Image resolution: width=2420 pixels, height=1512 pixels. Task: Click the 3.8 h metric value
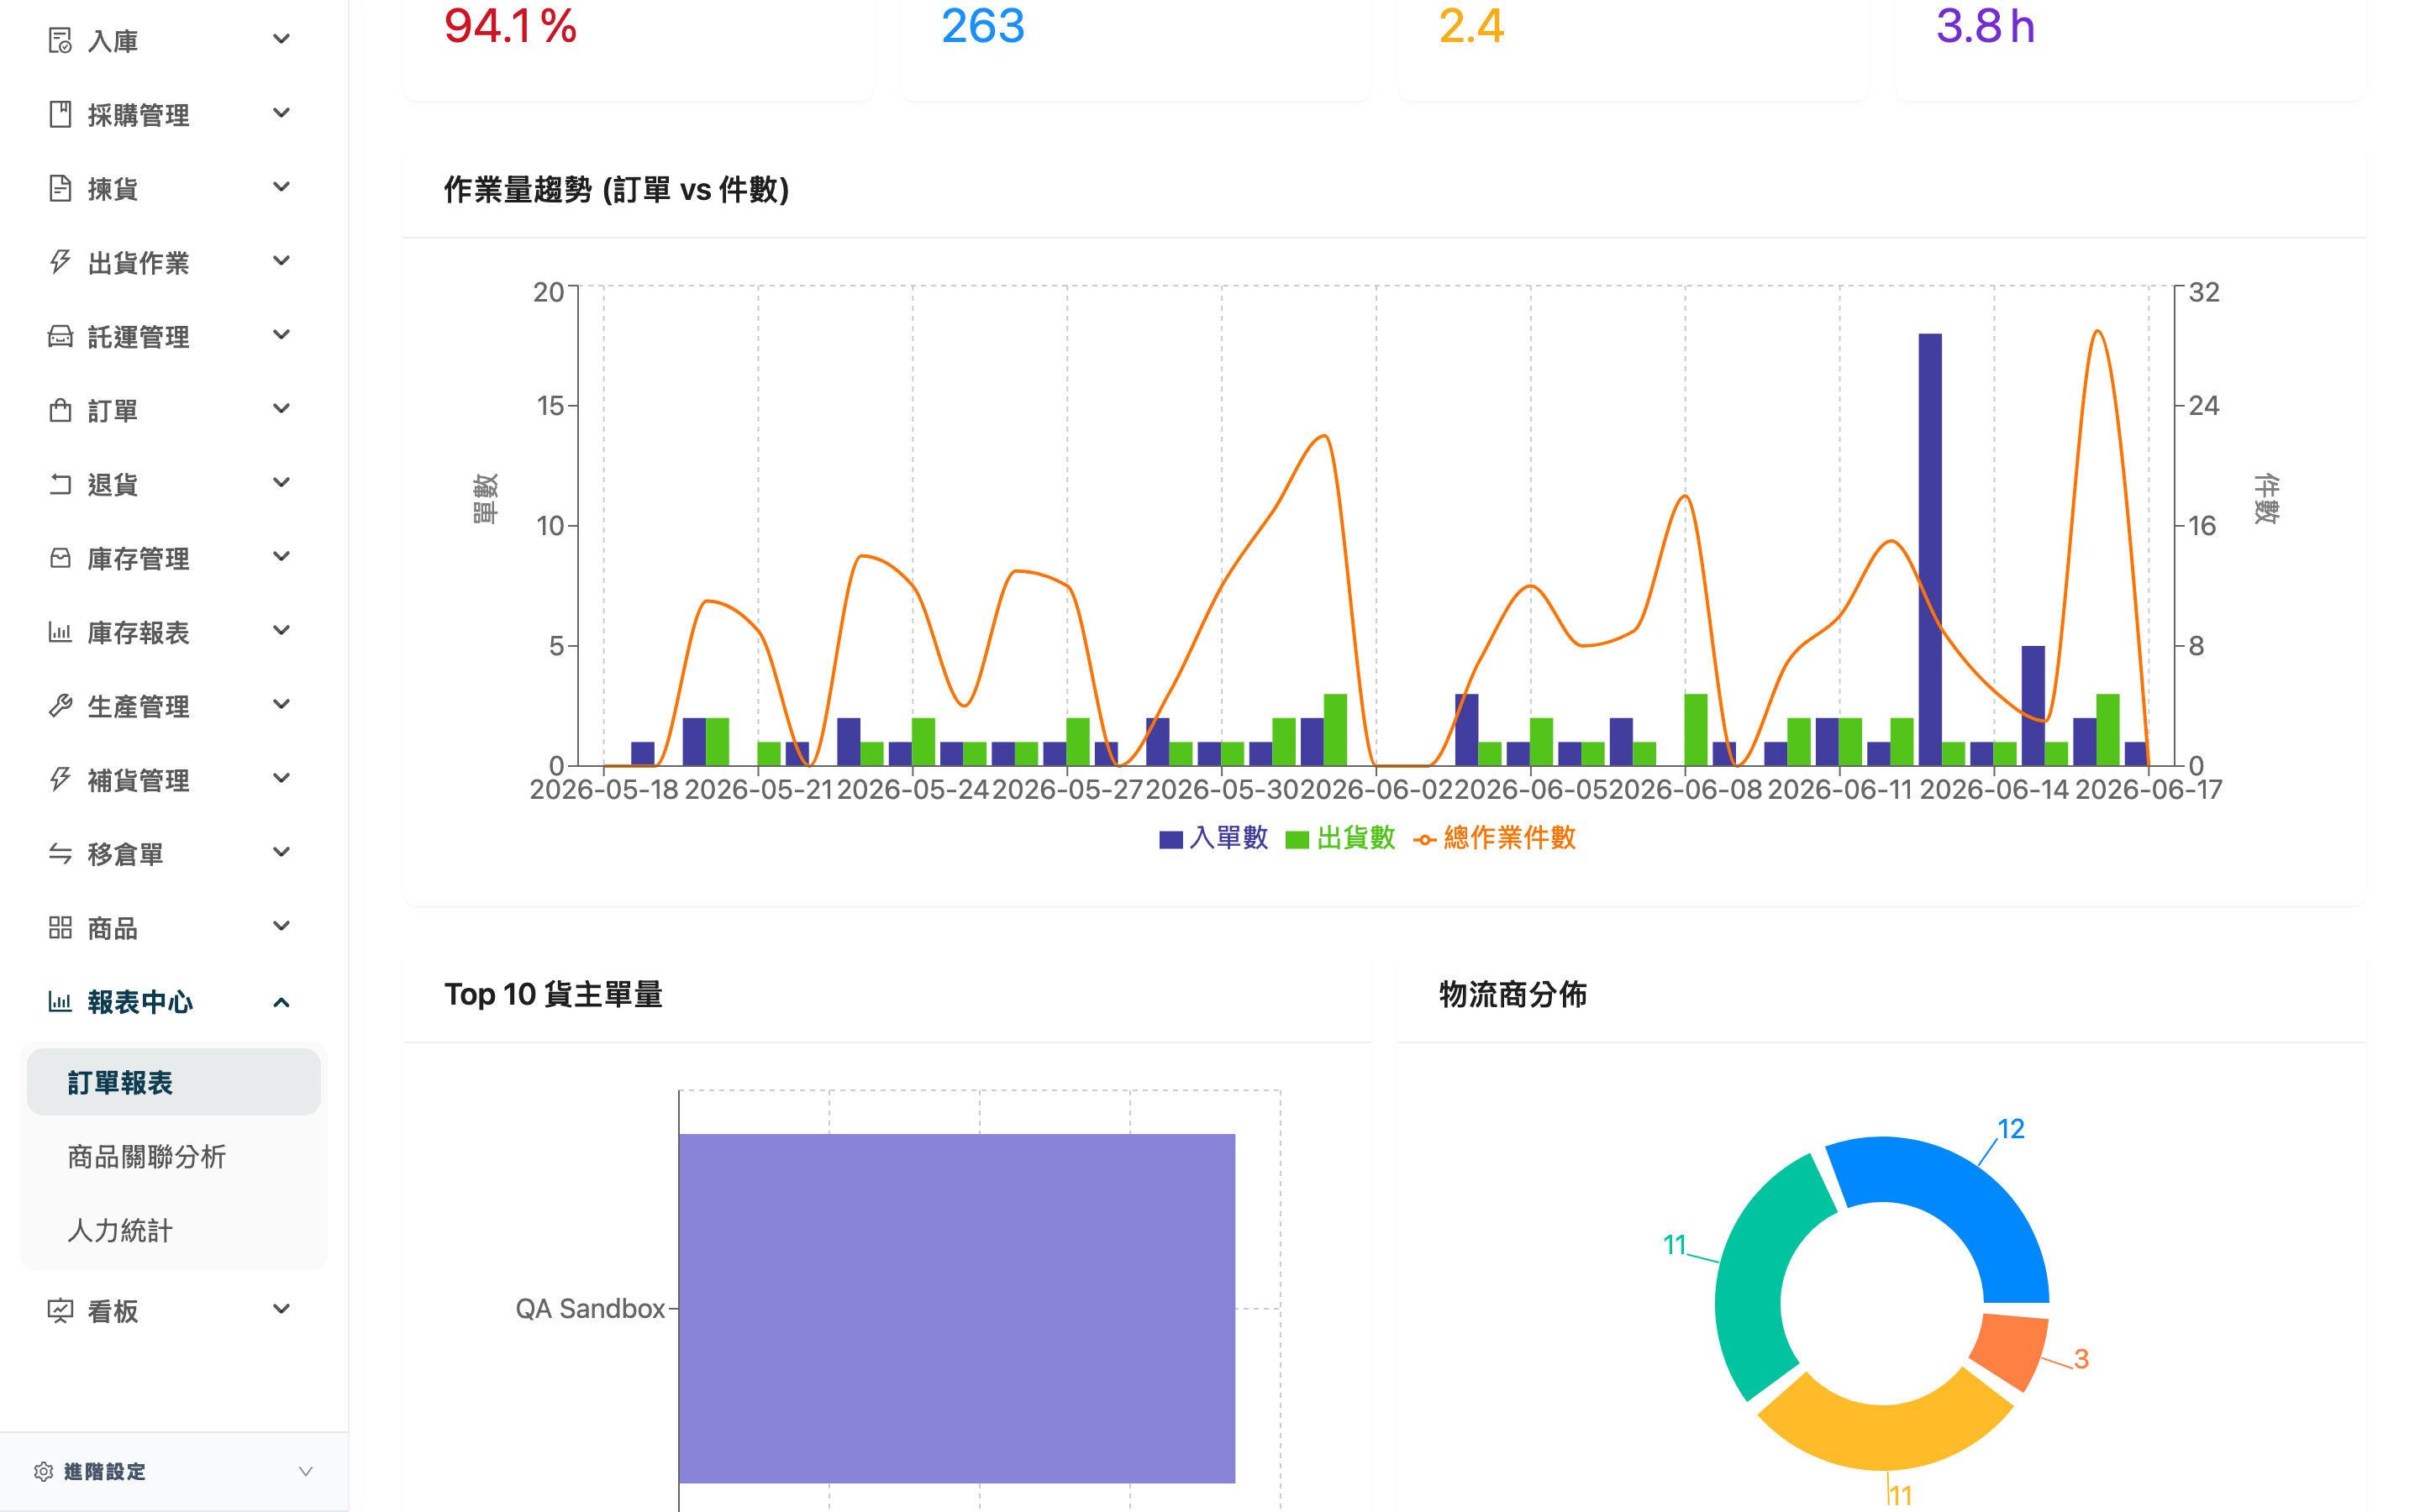pos(1985,26)
